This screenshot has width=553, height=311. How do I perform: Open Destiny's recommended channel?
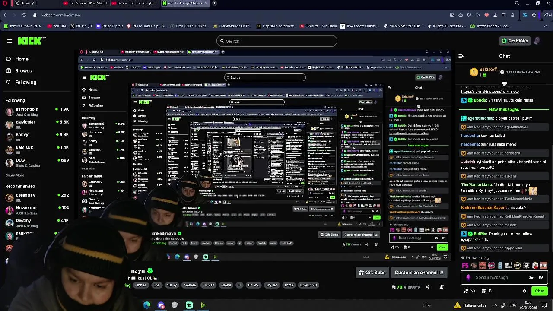click(x=37, y=223)
